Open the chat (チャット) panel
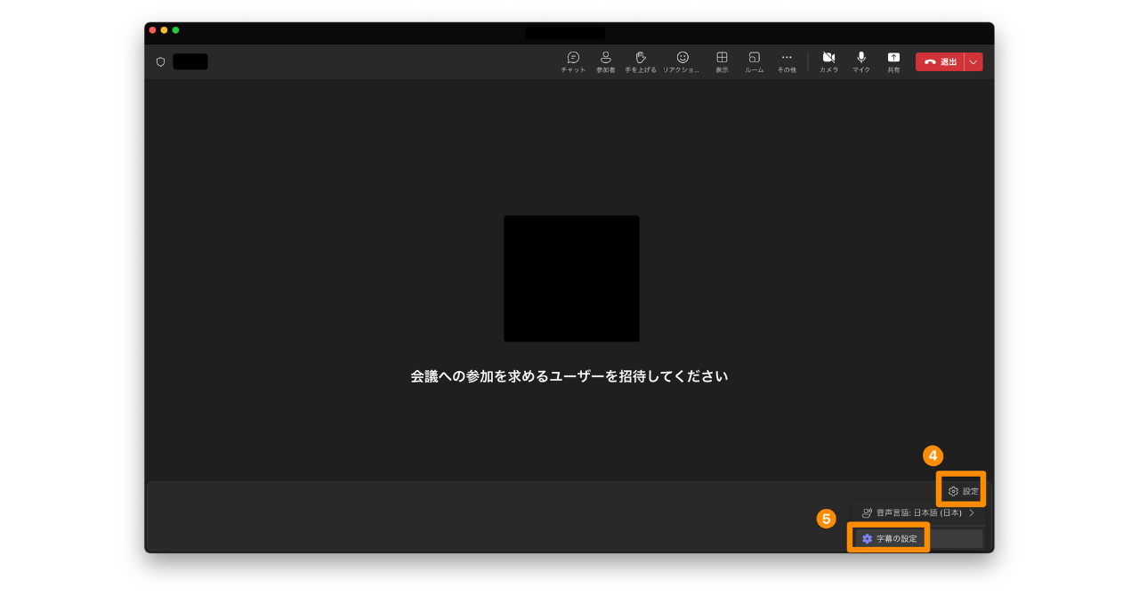This screenshot has height=596, width=1139. [x=573, y=61]
